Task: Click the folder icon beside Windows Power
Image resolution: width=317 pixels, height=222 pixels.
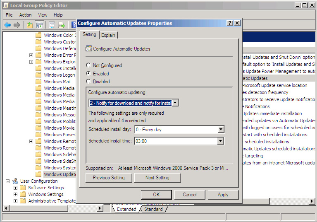Action: [x=38, y=135]
